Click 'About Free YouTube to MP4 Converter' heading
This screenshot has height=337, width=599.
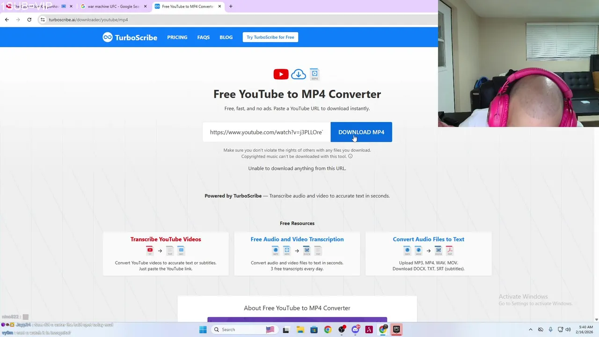tap(297, 308)
